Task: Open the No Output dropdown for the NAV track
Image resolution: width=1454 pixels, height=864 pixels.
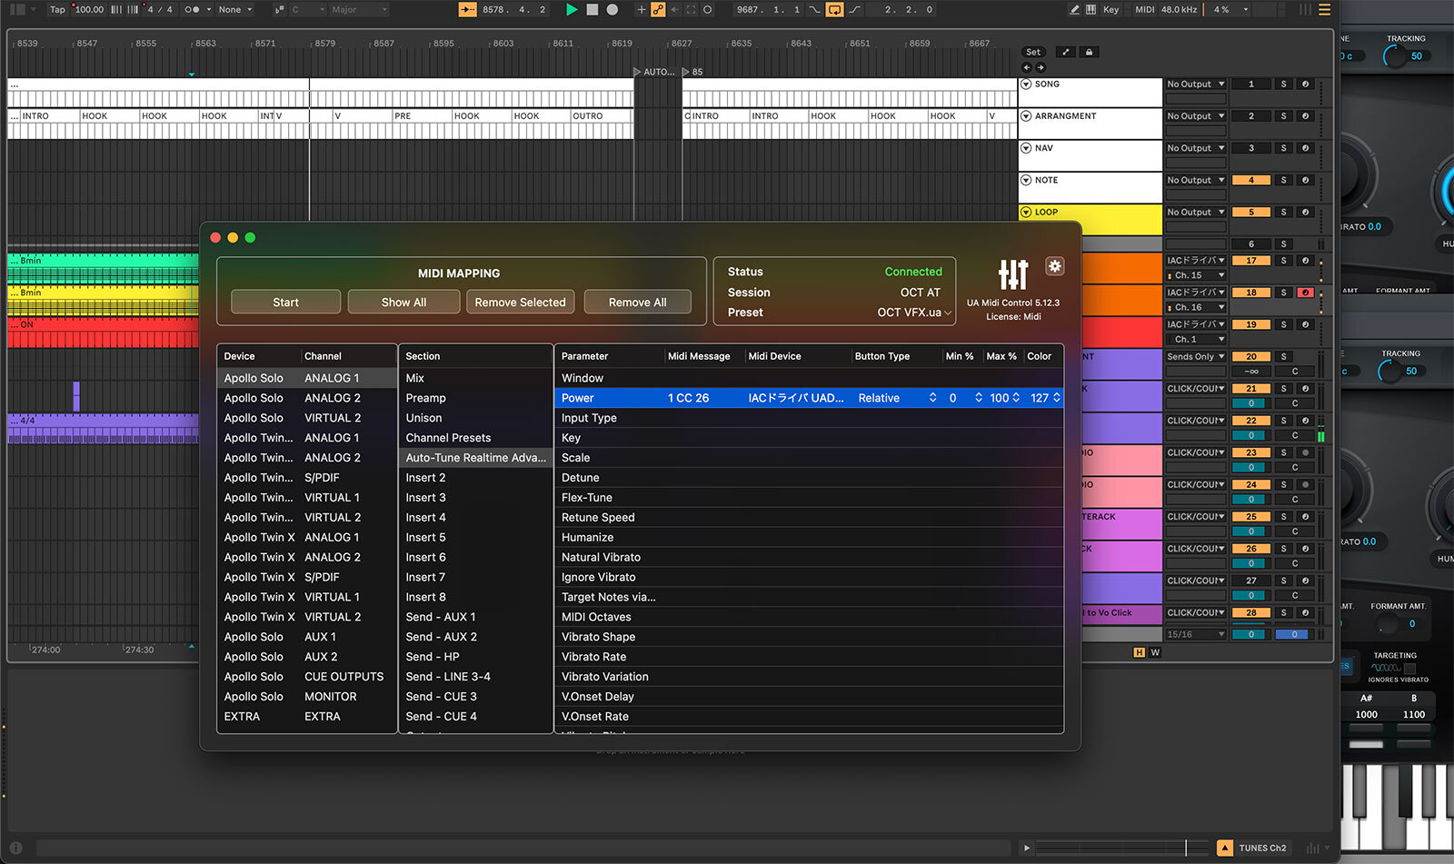Action: 1195,147
